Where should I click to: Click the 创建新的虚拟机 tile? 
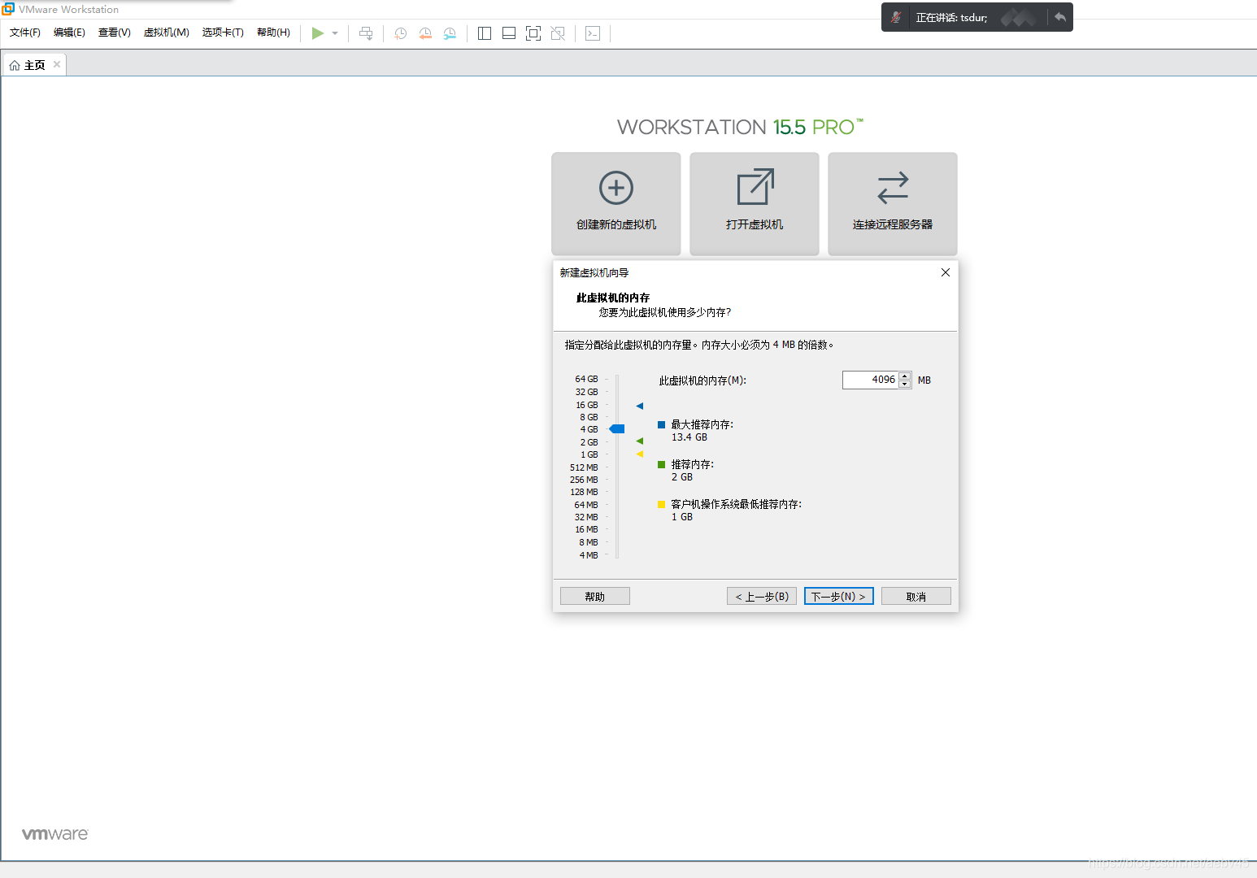click(x=616, y=203)
